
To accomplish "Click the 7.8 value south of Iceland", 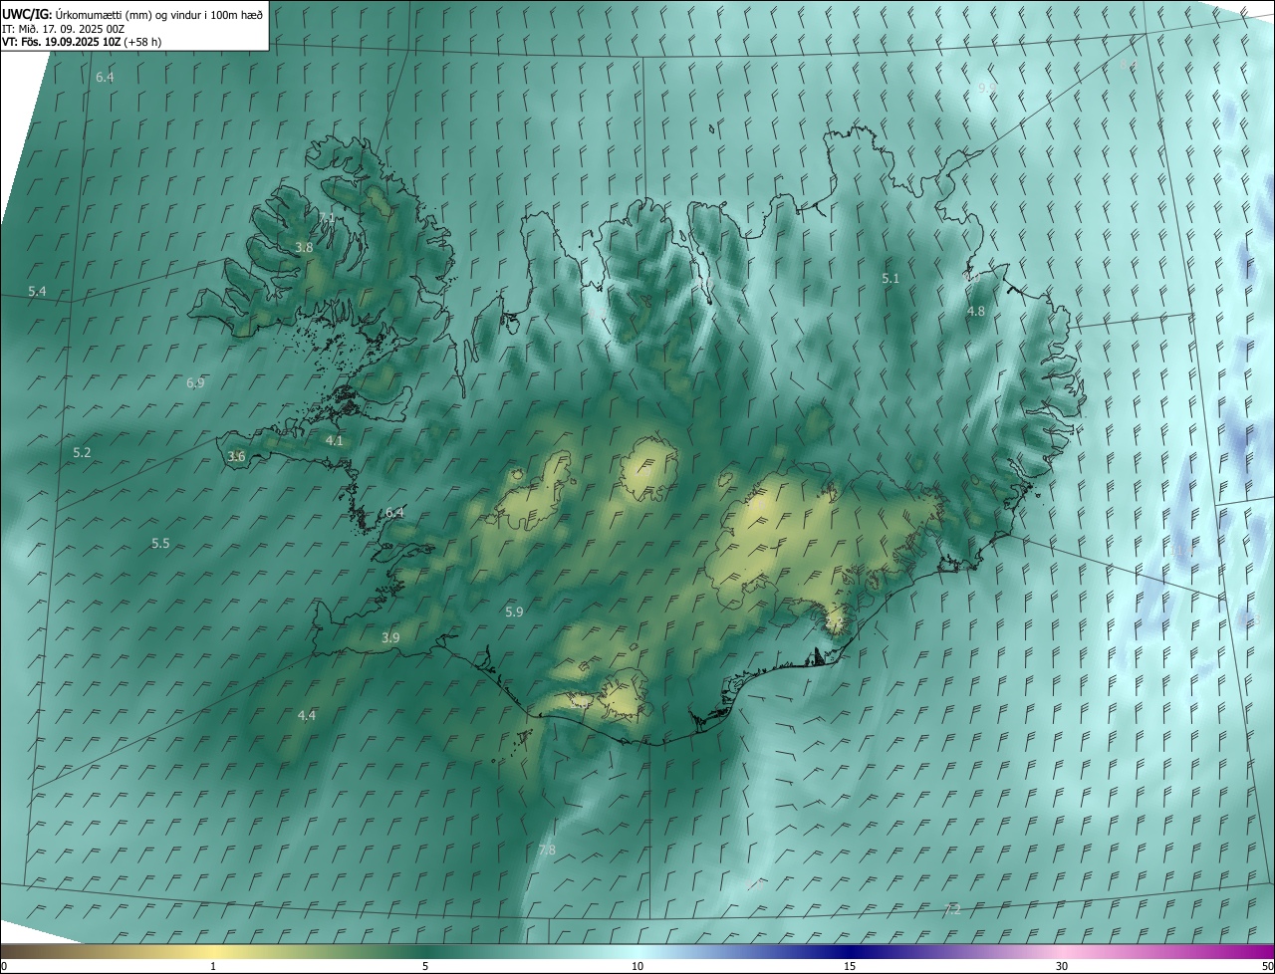I will [547, 851].
